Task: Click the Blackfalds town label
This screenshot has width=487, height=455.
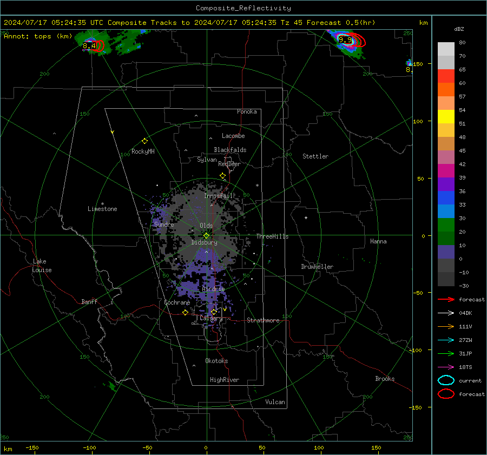Action: (230, 150)
